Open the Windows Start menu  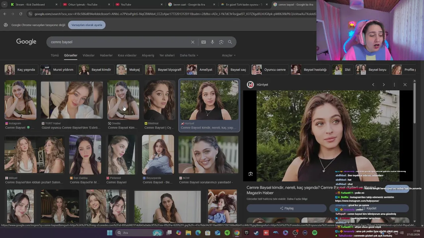click(x=110, y=233)
